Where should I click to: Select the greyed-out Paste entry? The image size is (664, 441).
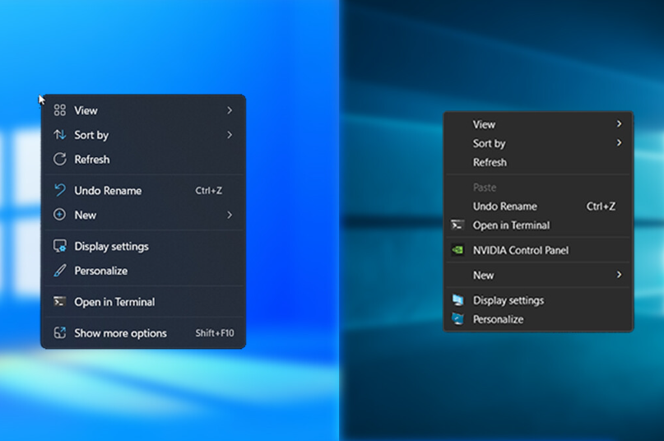(485, 188)
